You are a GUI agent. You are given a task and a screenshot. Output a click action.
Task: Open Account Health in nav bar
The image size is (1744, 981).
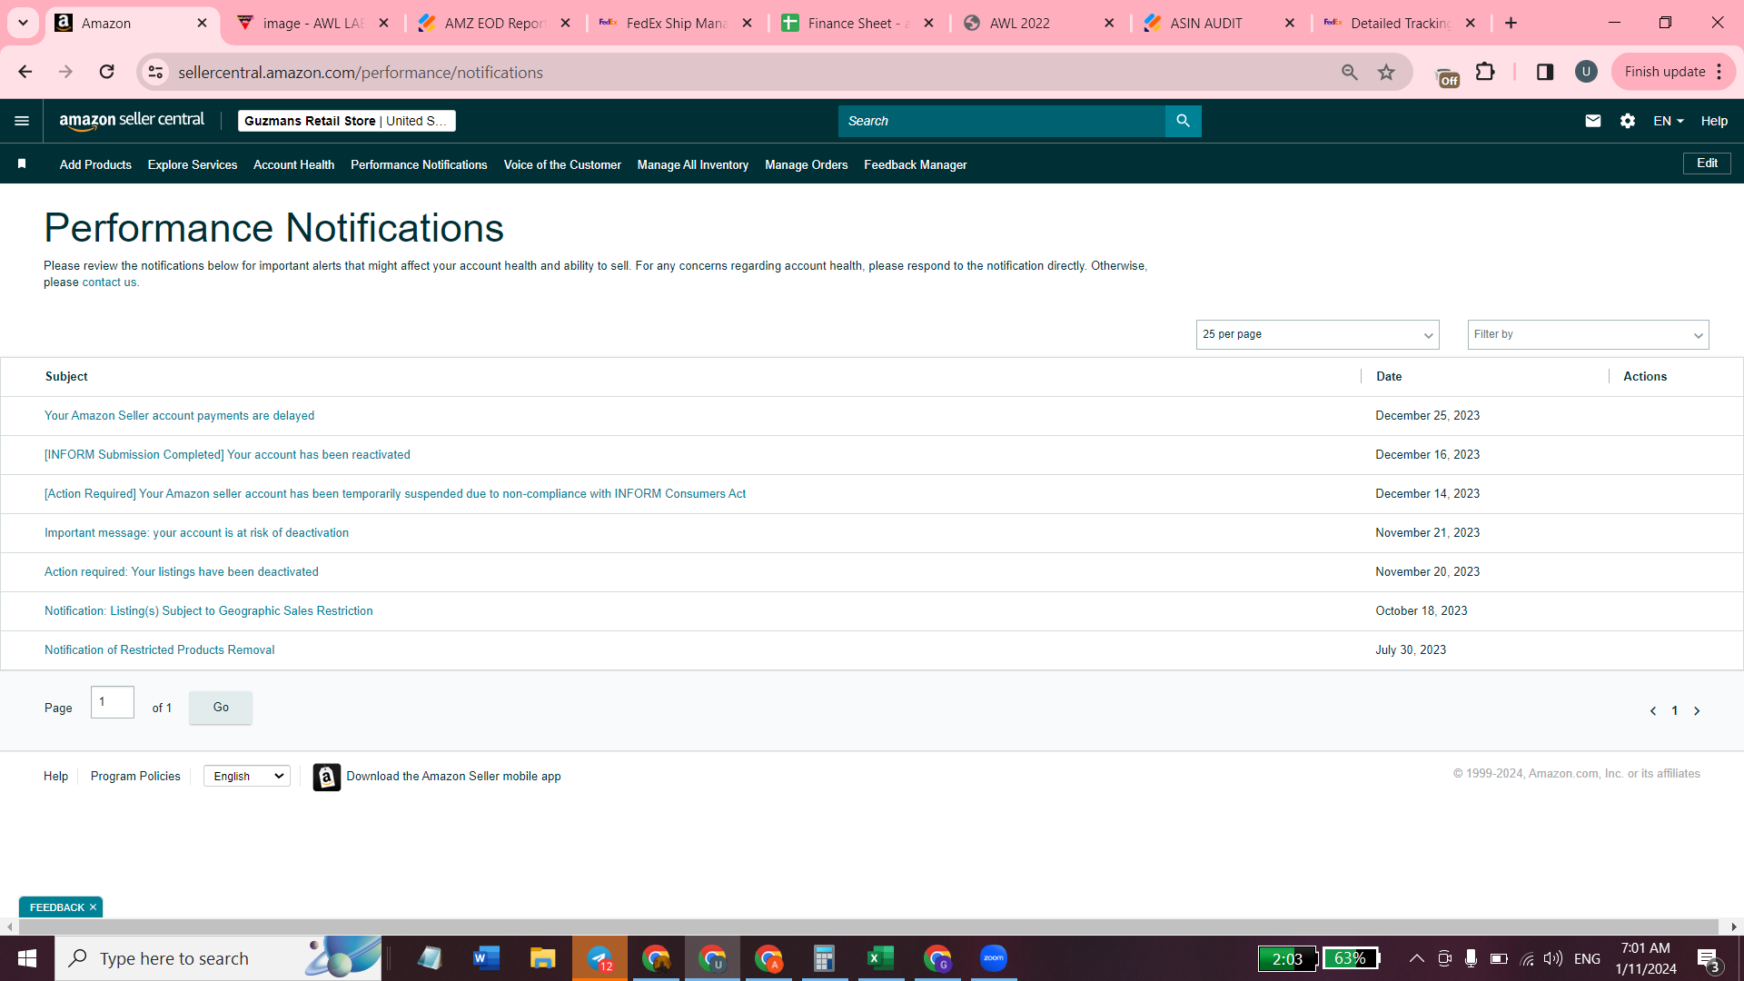(x=293, y=164)
